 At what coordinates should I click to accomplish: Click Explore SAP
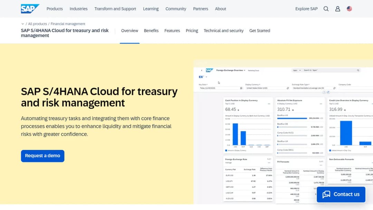click(306, 9)
